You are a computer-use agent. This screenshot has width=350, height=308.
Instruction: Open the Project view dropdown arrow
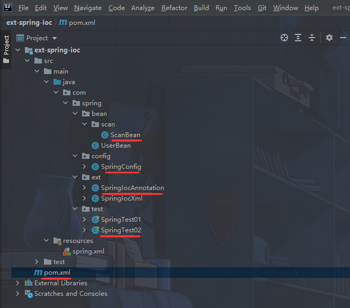(54, 38)
